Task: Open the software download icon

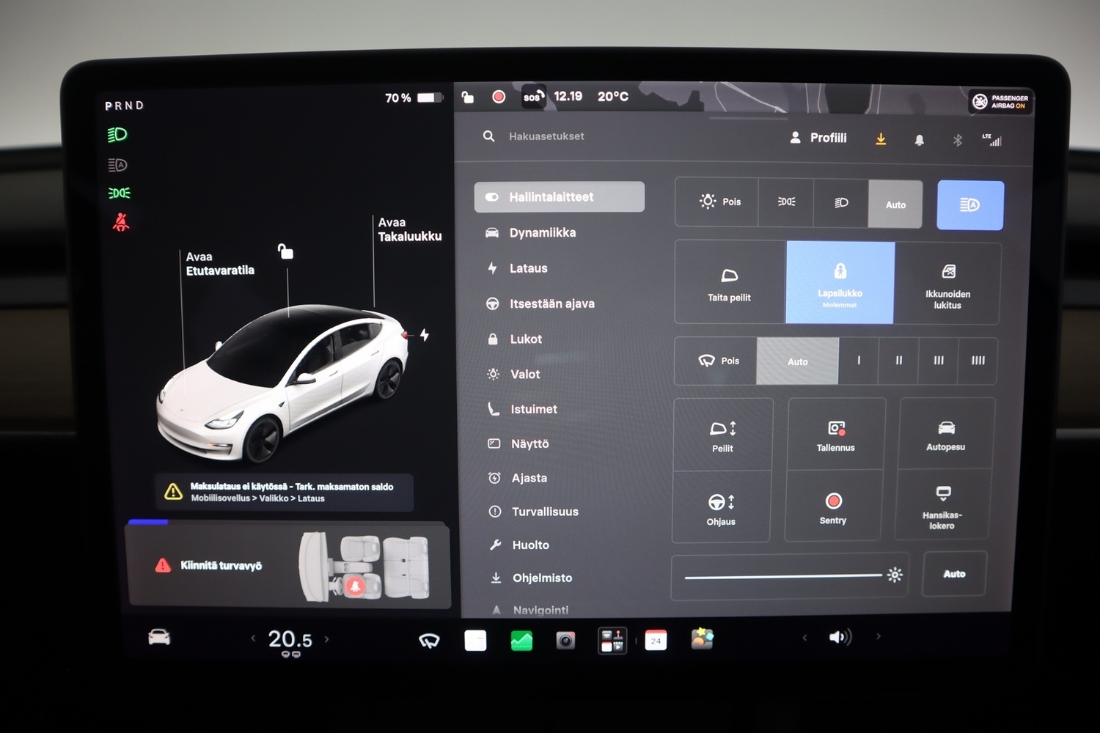Action: (x=881, y=139)
